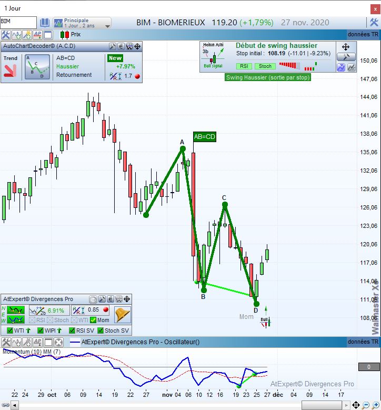The image size is (381, 410).
Task: Click the blue line oscillator color swatch
Action: (75, 342)
